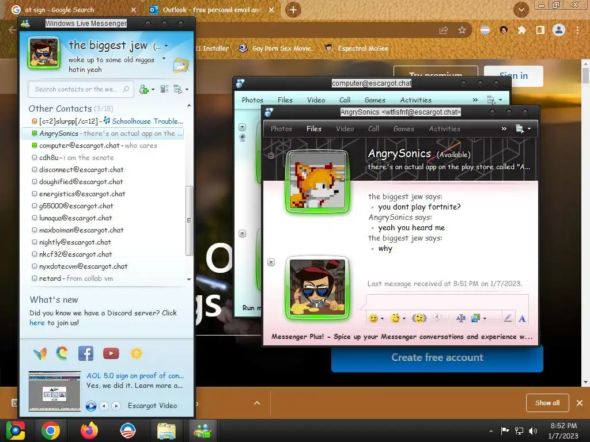Select an emoticon with the smiley icon
This screenshot has width=590, height=442.
373,318
